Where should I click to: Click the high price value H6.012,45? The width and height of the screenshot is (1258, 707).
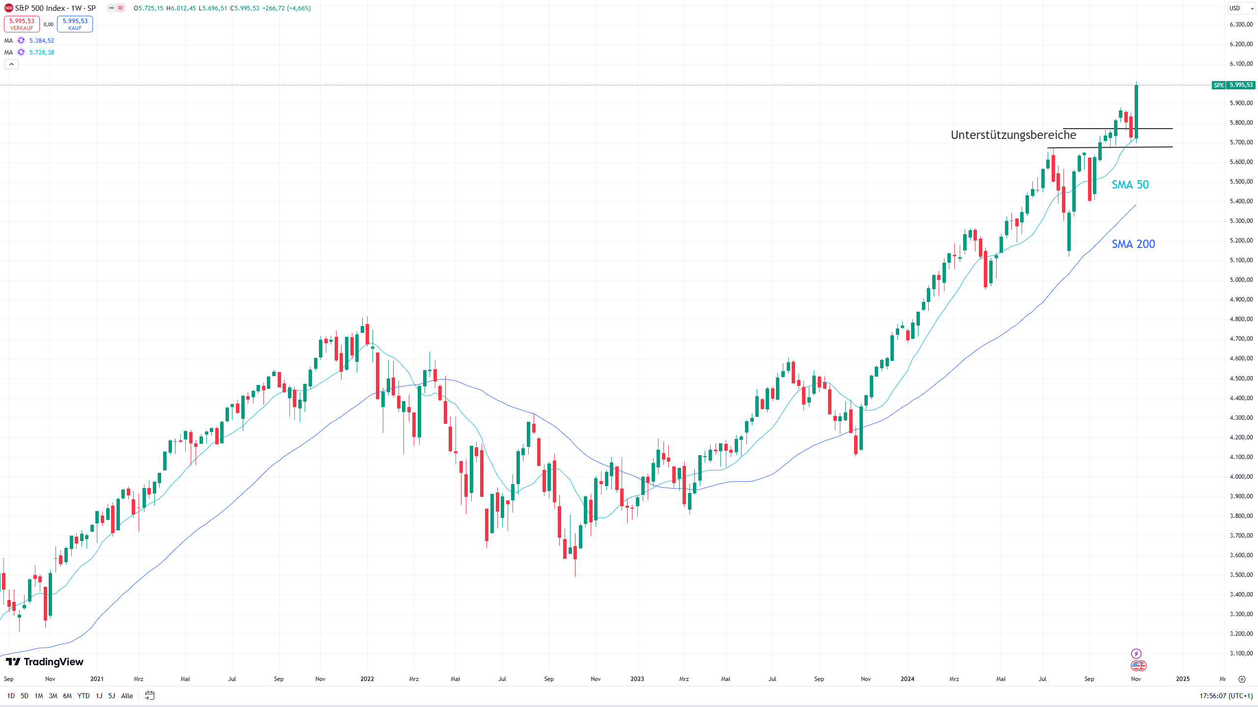[x=181, y=8]
